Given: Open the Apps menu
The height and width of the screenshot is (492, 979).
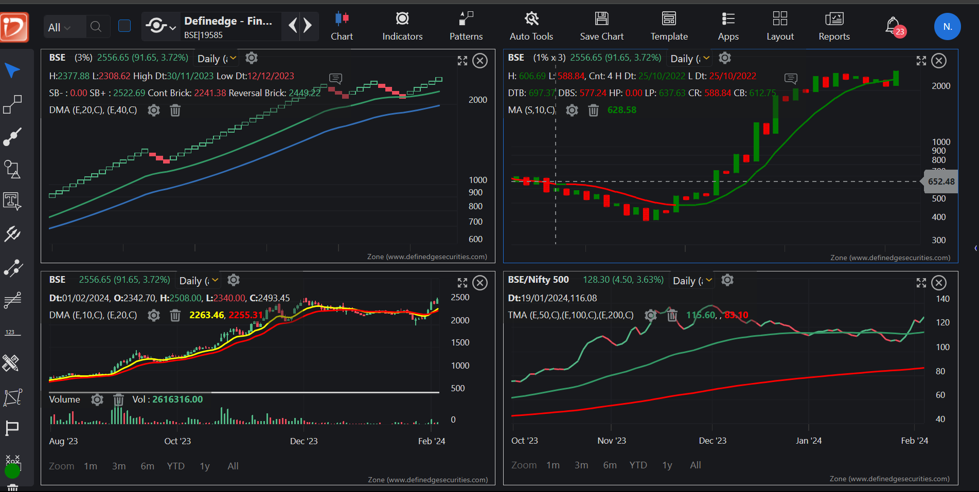Looking at the screenshot, I should pos(728,26).
